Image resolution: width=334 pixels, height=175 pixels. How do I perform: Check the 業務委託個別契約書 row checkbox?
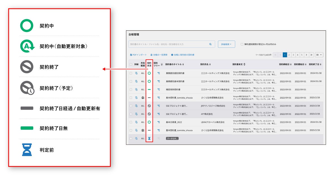click(x=131, y=73)
